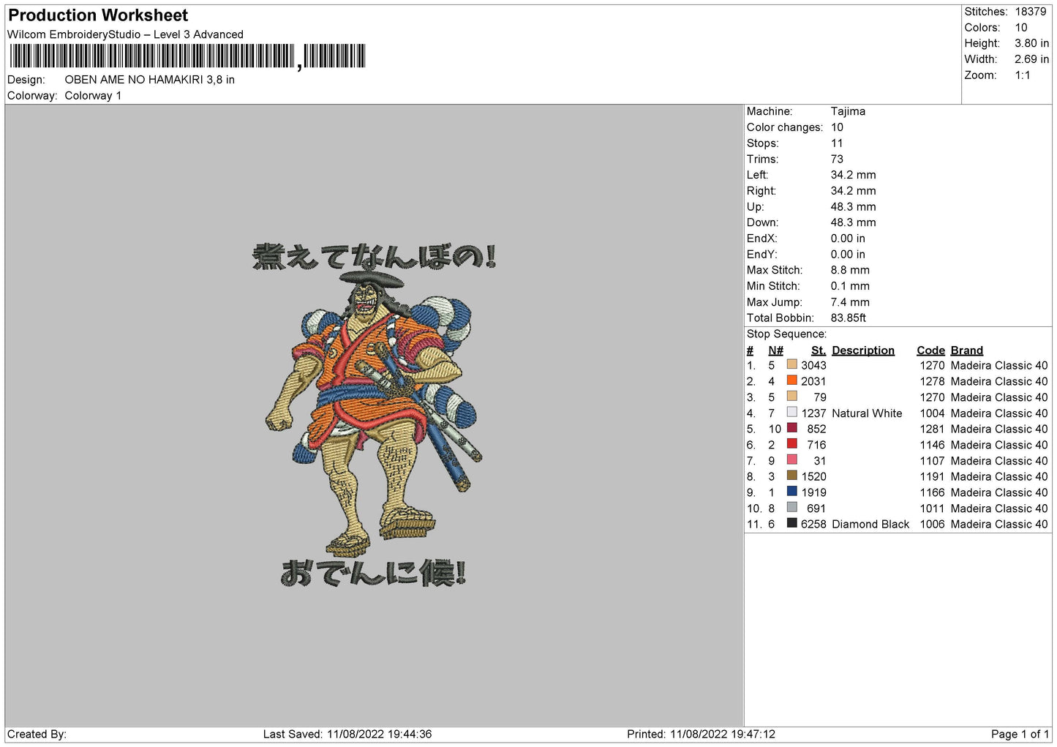This screenshot has width=1057, height=747.
Task: Click the Stitches value 18379
Action: [1031, 12]
